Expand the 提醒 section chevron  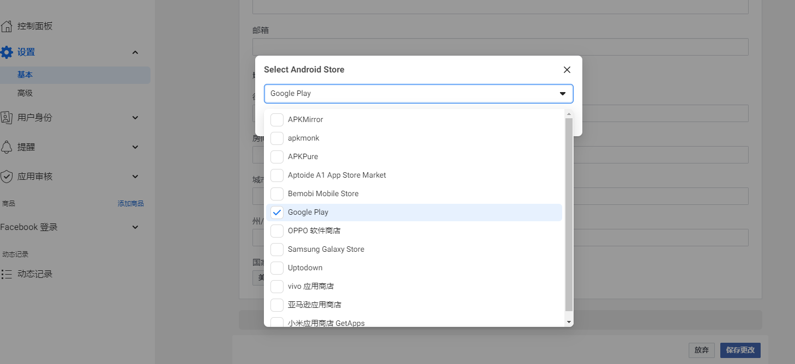(x=135, y=147)
